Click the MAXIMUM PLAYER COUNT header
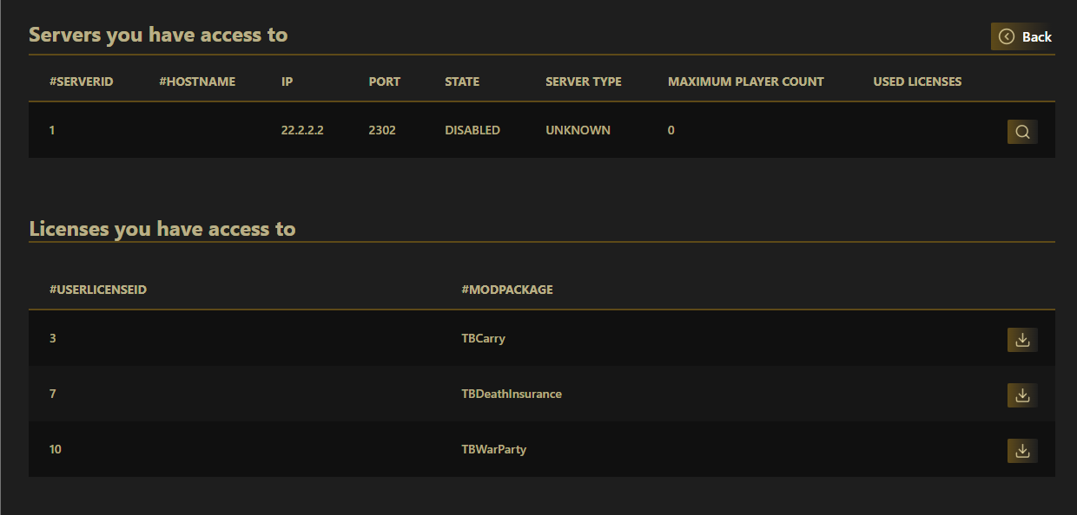The image size is (1077, 515). pos(746,81)
